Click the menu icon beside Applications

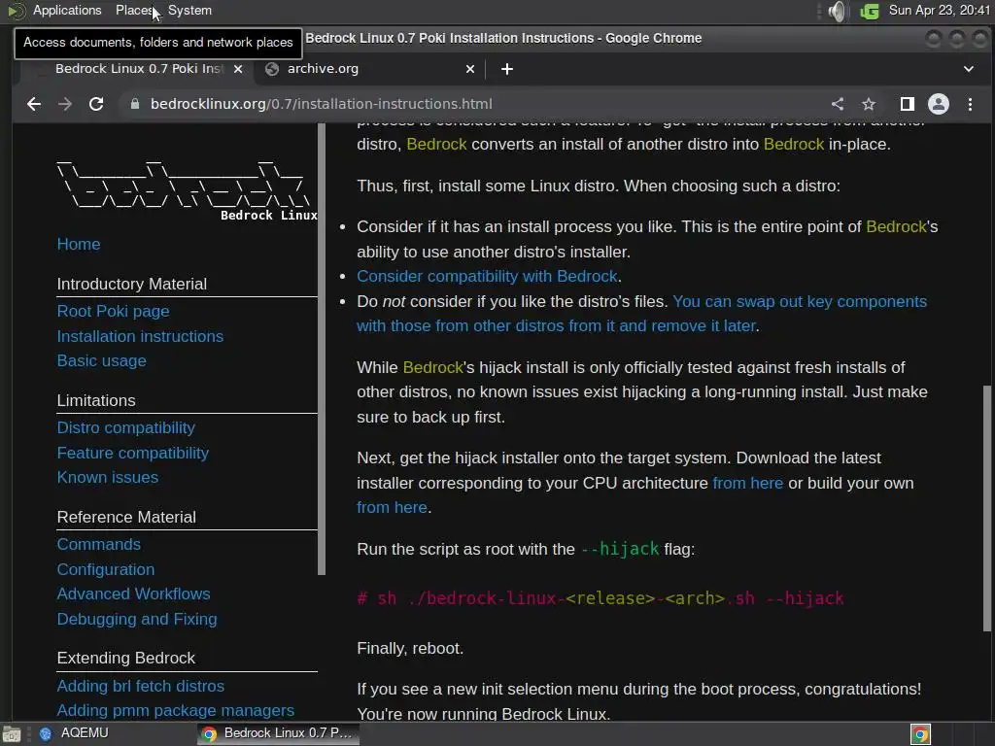point(16,11)
